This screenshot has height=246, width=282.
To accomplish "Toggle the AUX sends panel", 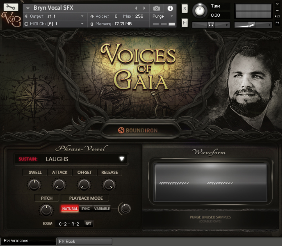I will pyautogui.click(x=277, y=16).
